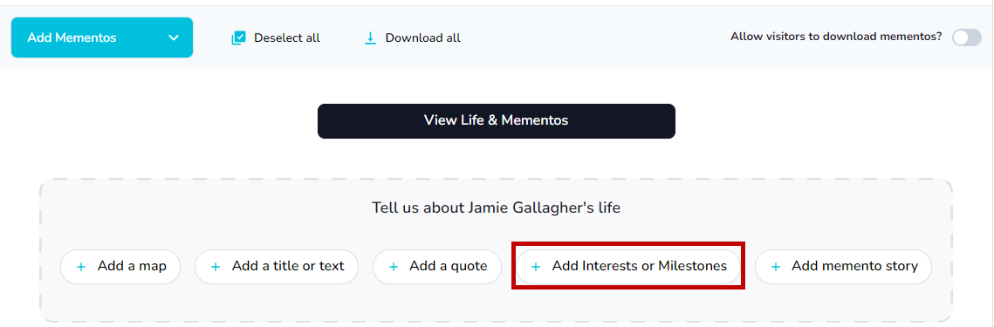Click the 'Tell us about Jamie Gallagher's life' heading

[x=497, y=208]
